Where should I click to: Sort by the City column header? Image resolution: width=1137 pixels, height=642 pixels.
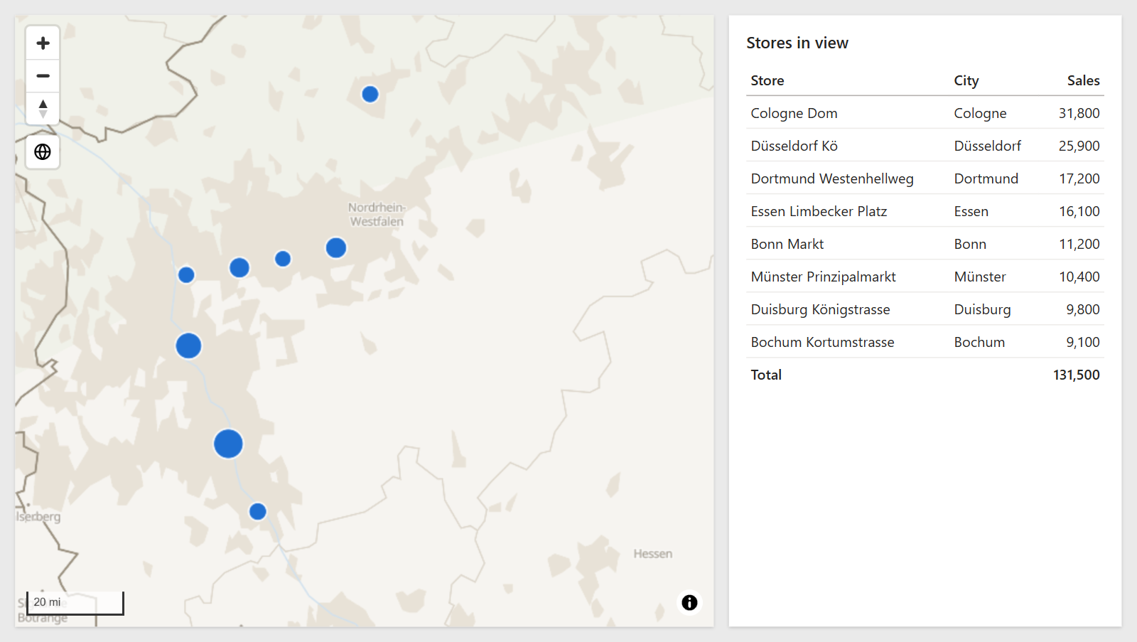pos(966,80)
